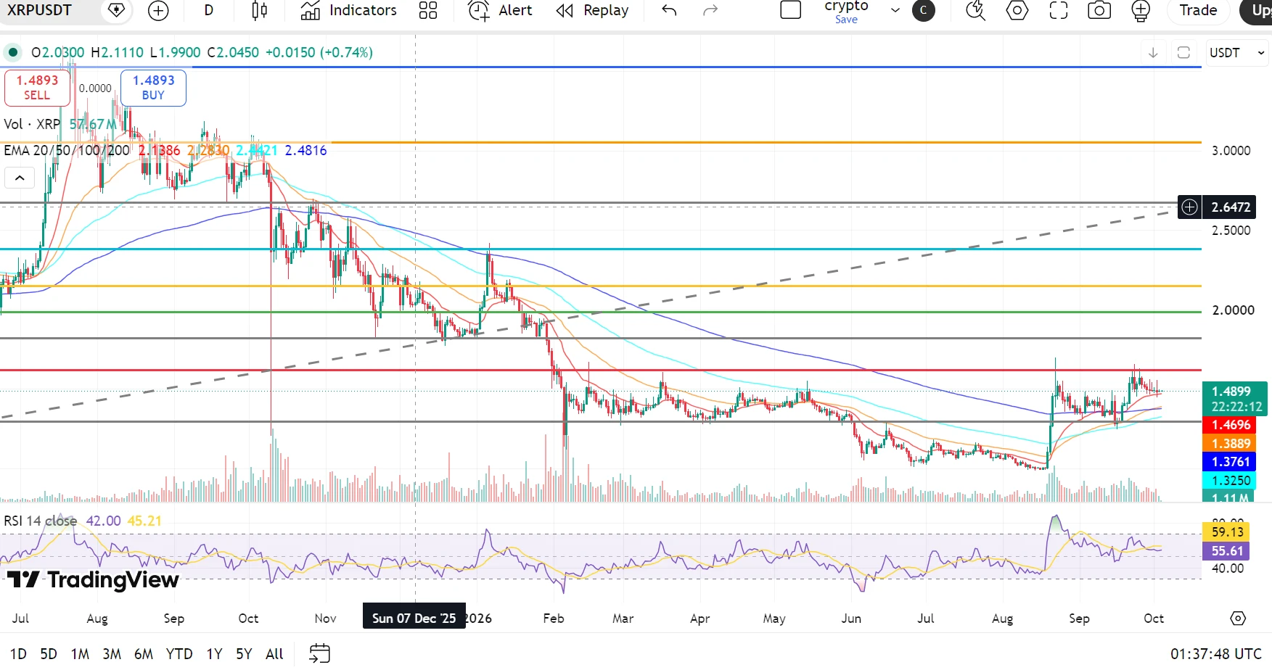
Task: Redo the last chart action
Action: [710, 10]
